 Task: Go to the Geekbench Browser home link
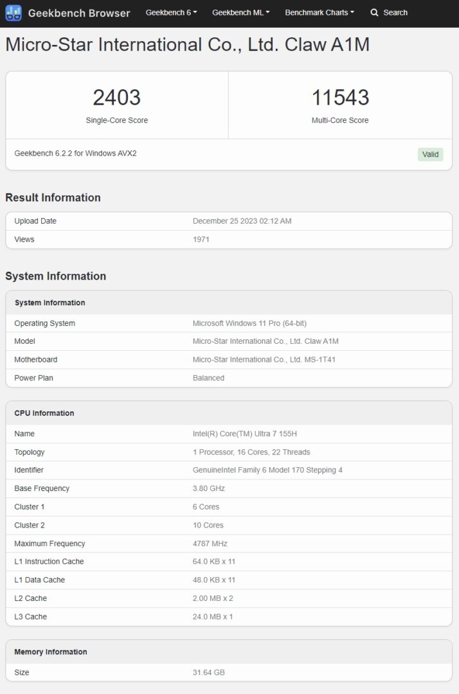[78, 13]
